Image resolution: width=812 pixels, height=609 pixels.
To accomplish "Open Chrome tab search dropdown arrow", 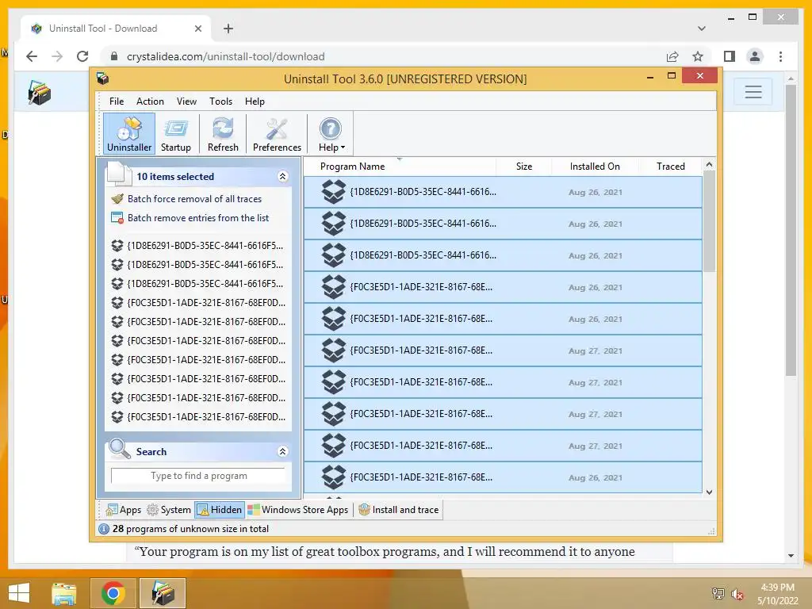I will pos(702,29).
